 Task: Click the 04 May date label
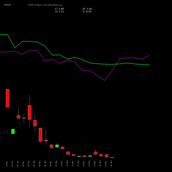[34, 164]
